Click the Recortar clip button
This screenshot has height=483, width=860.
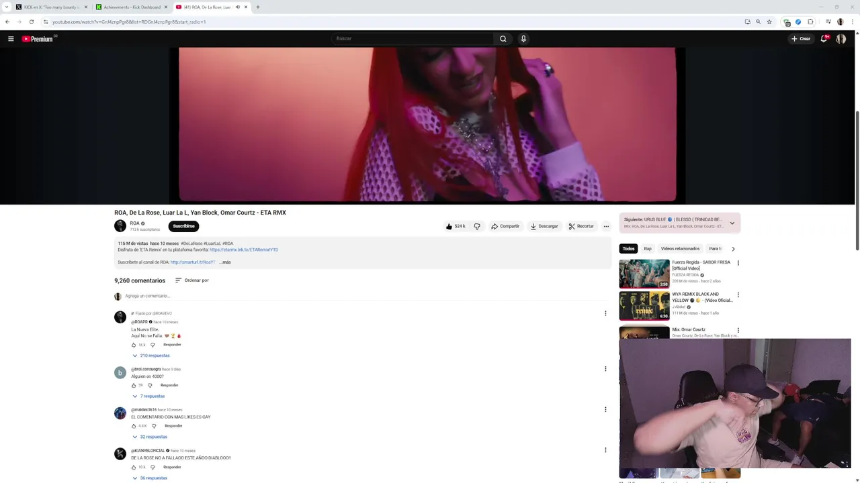[581, 226]
